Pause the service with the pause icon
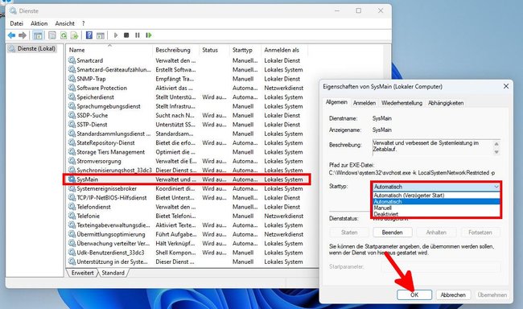 point(137,35)
